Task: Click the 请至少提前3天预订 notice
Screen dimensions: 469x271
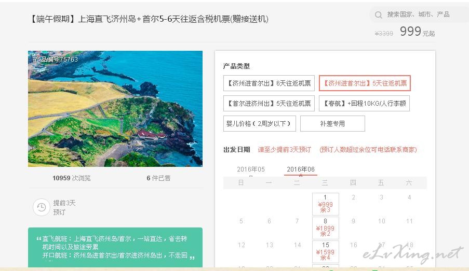Action: (285, 150)
